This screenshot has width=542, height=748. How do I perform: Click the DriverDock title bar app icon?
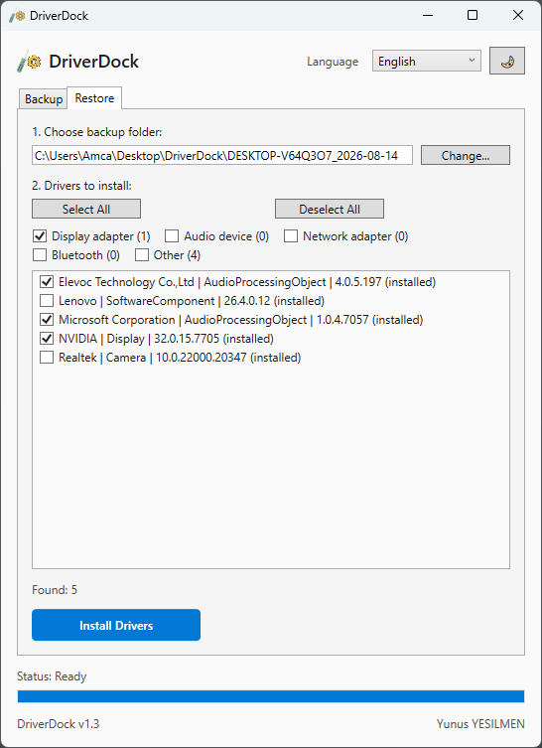tap(17, 15)
